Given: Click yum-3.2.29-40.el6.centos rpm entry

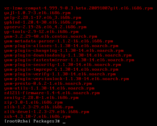Looking at the screenshot, I should (x=51, y=37).
